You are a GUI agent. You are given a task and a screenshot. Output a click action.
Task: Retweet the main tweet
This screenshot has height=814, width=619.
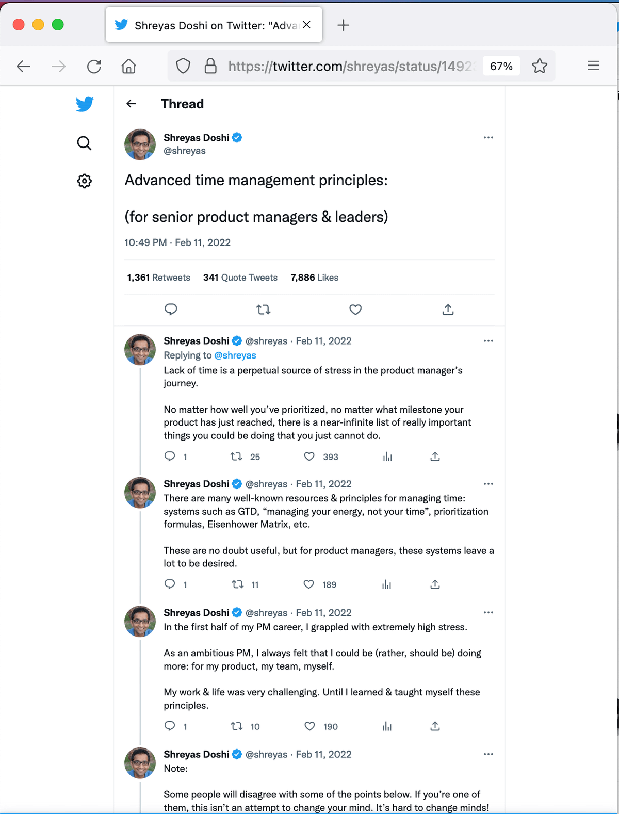point(263,310)
